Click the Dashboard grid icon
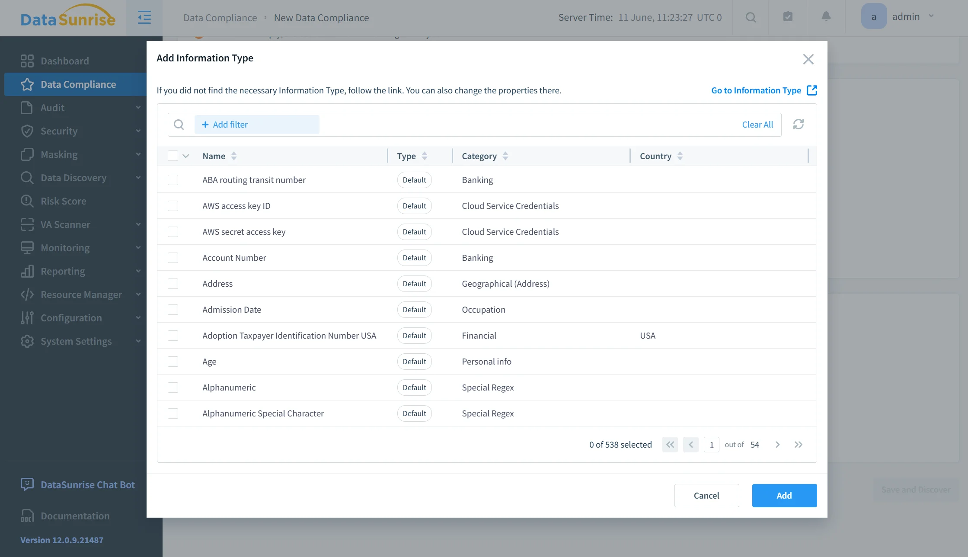Screen dimensions: 968x557 (x=27, y=61)
